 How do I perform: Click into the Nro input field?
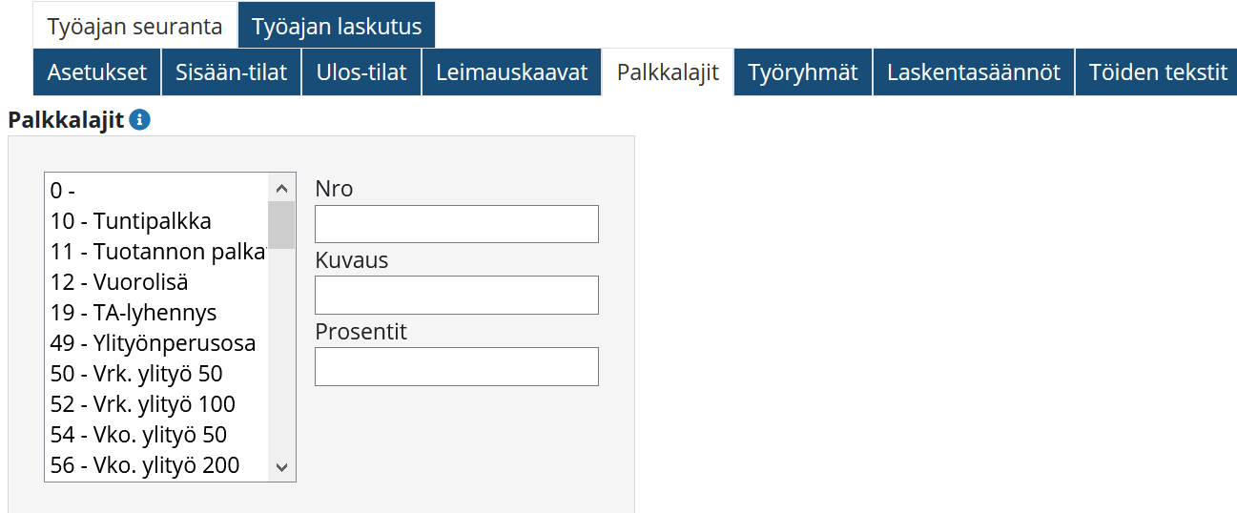pos(456,224)
